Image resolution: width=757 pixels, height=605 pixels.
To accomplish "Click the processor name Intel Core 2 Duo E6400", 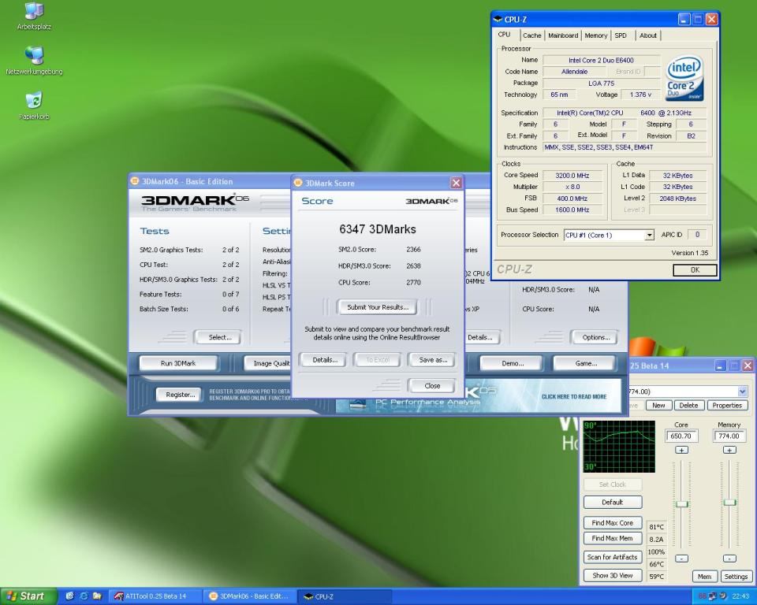I will [x=601, y=61].
